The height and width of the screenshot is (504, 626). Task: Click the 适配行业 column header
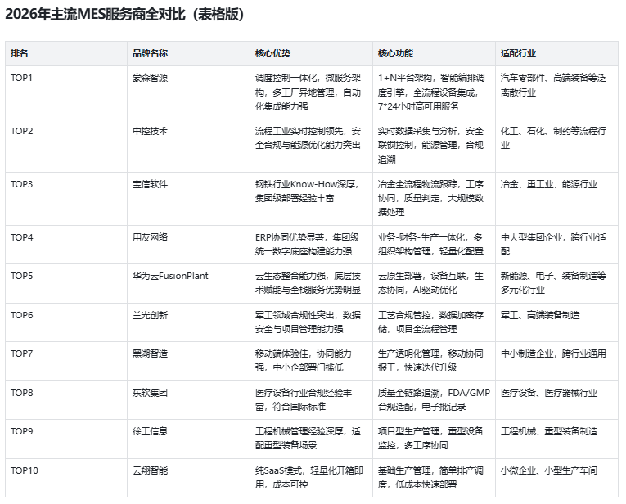tap(518, 53)
